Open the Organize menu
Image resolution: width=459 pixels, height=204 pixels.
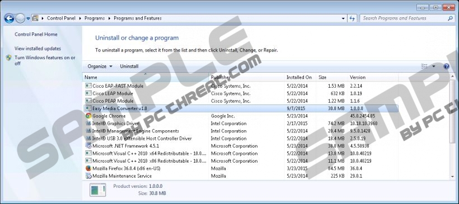tap(100, 67)
